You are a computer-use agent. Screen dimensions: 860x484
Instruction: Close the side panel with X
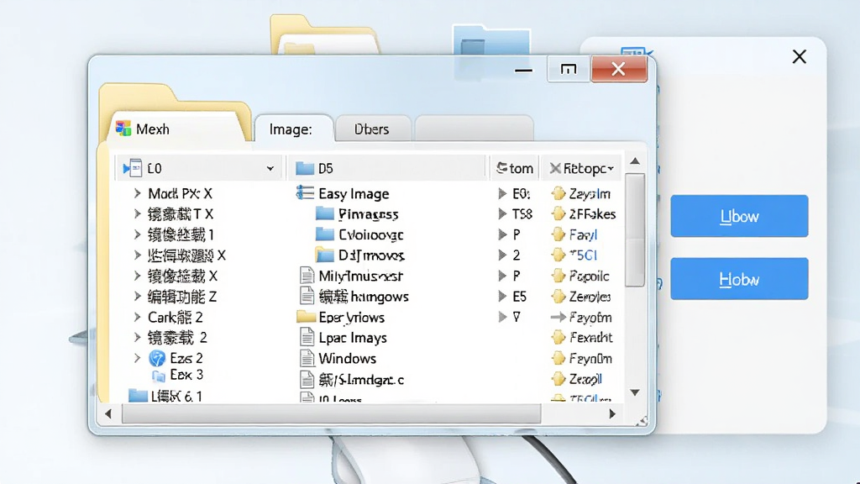pyautogui.click(x=800, y=56)
